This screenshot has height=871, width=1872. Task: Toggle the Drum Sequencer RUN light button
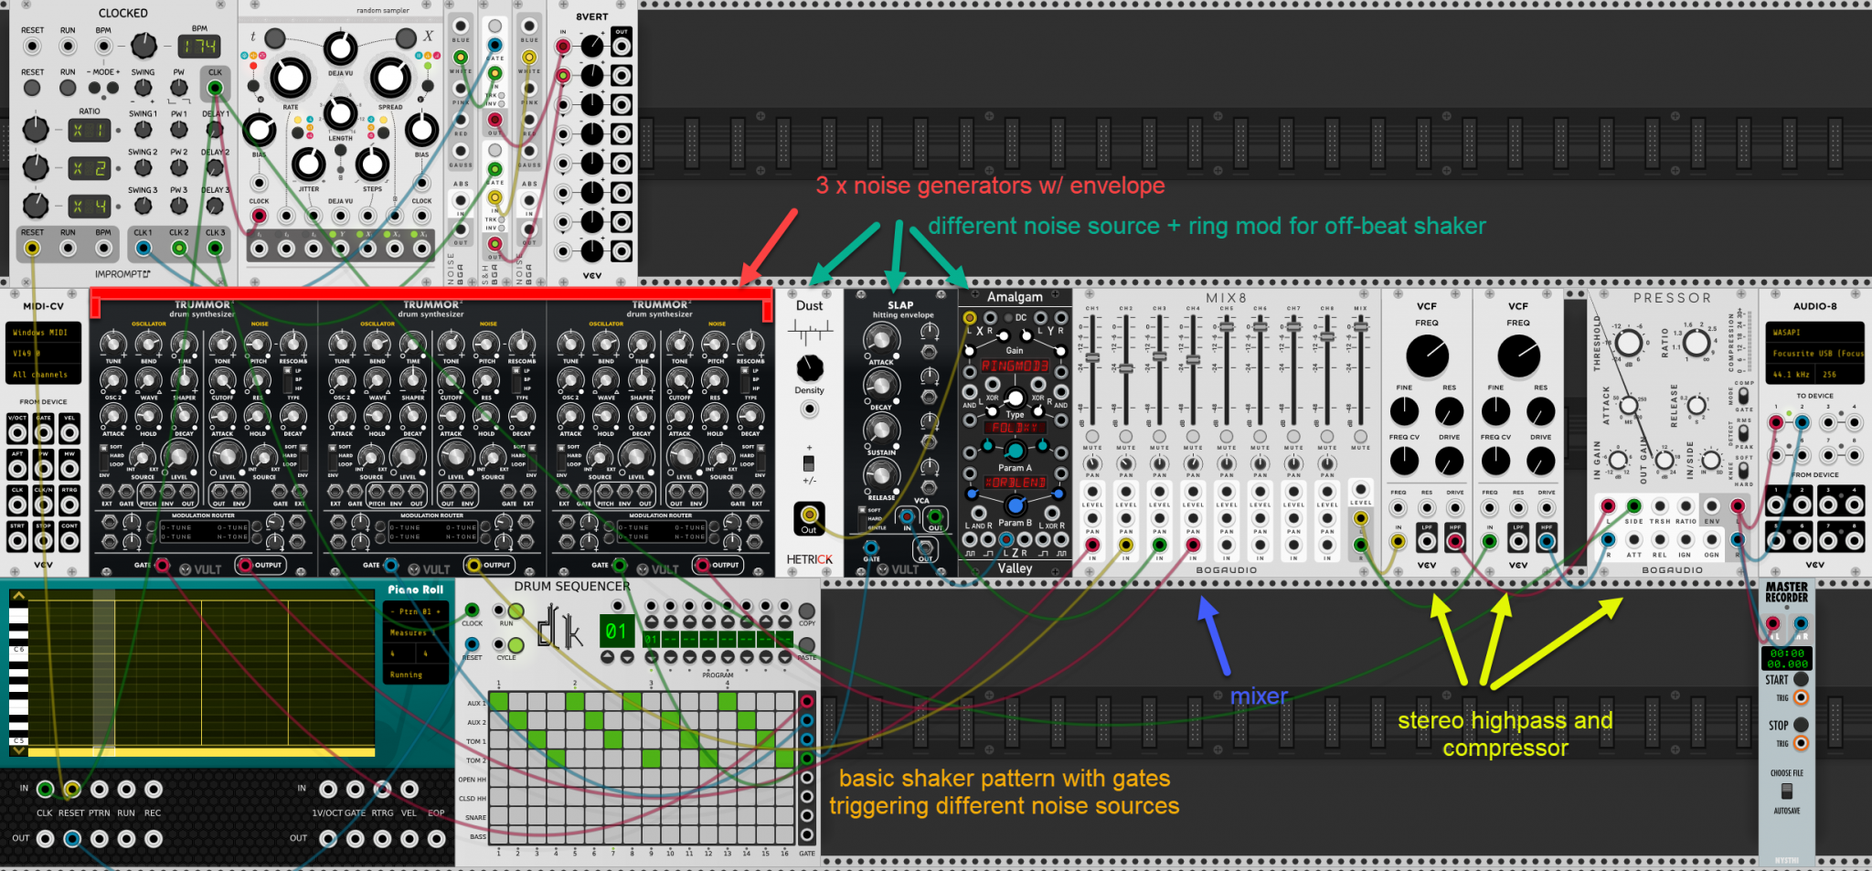[x=516, y=611]
